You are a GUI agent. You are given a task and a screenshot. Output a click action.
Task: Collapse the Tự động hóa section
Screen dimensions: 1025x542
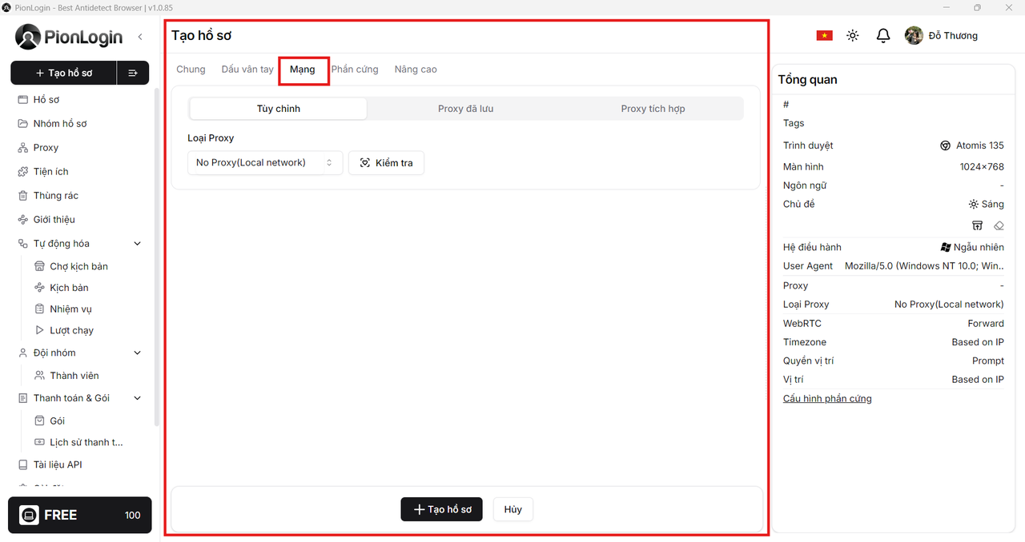137,244
